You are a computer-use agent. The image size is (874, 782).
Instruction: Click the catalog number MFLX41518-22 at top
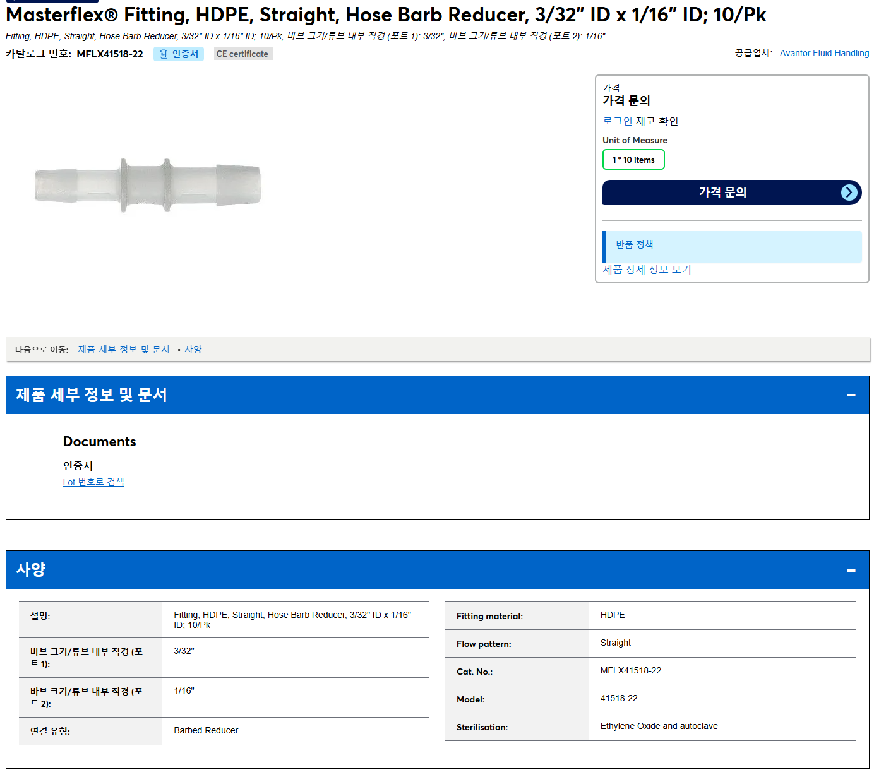click(110, 54)
